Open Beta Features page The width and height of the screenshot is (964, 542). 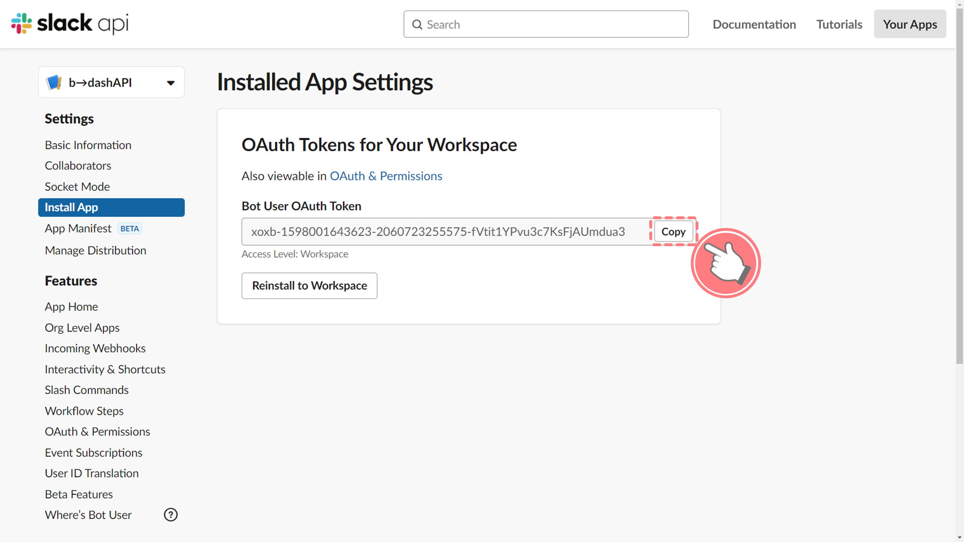click(79, 494)
